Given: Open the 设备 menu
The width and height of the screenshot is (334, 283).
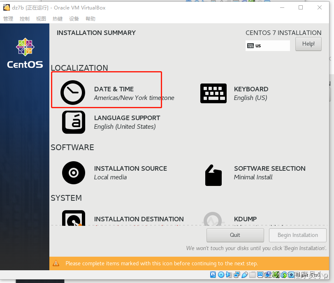Looking at the screenshot, I should (74, 19).
